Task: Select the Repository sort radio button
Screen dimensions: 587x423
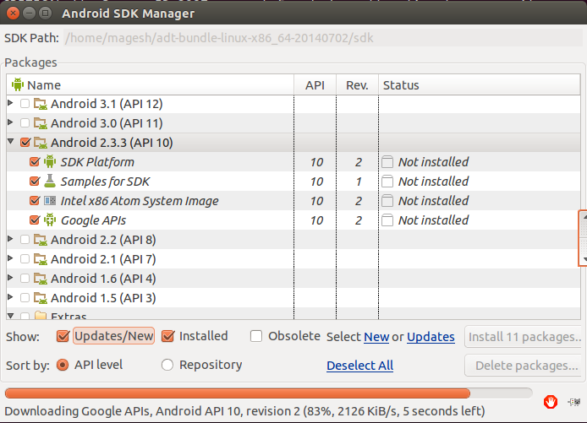Action: (x=167, y=365)
